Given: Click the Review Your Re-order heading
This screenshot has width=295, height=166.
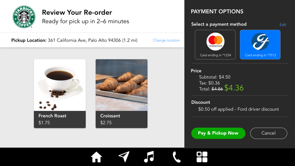Looking at the screenshot, I should click(77, 13).
